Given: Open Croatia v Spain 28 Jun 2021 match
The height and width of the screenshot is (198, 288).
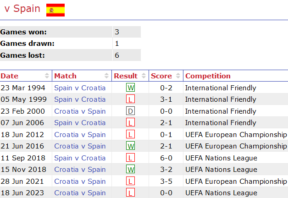Looking at the screenshot, I should tap(80, 181).
